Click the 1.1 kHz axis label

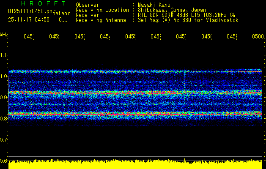(x=4, y=55)
